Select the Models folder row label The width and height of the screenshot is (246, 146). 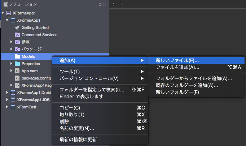[x=28, y=56]
